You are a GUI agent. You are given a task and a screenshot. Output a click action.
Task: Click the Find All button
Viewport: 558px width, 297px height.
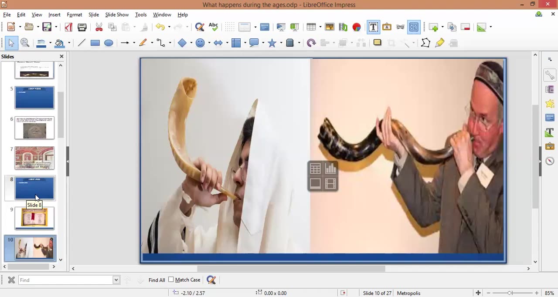(x=157, y=280)
